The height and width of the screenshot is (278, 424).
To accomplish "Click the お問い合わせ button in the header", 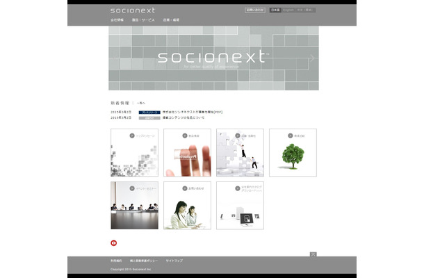I will [254, 10].
